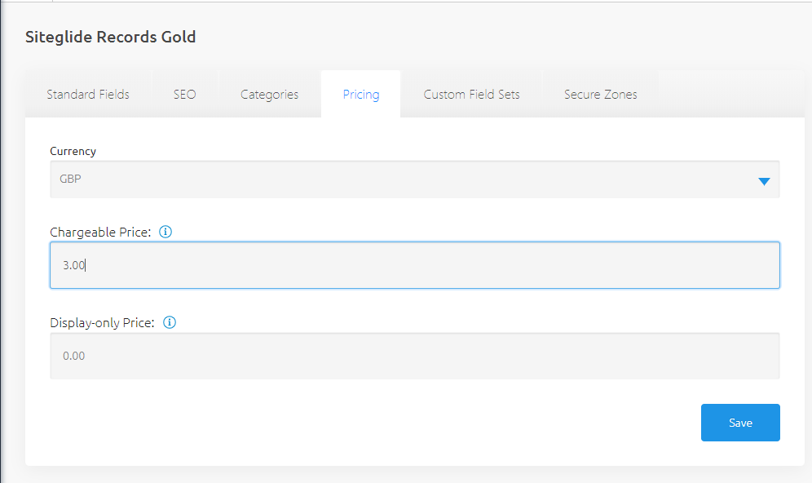Open the Custom Field Sets tab
The width and height of the screenshot is (812, 483).
(x=471, y=95)
